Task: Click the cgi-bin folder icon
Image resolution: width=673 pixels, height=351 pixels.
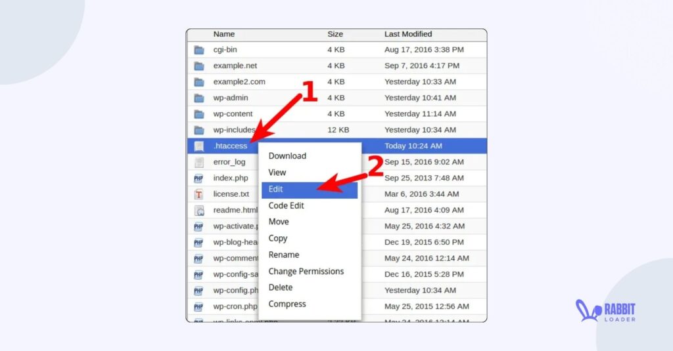Action: point(198,50)
